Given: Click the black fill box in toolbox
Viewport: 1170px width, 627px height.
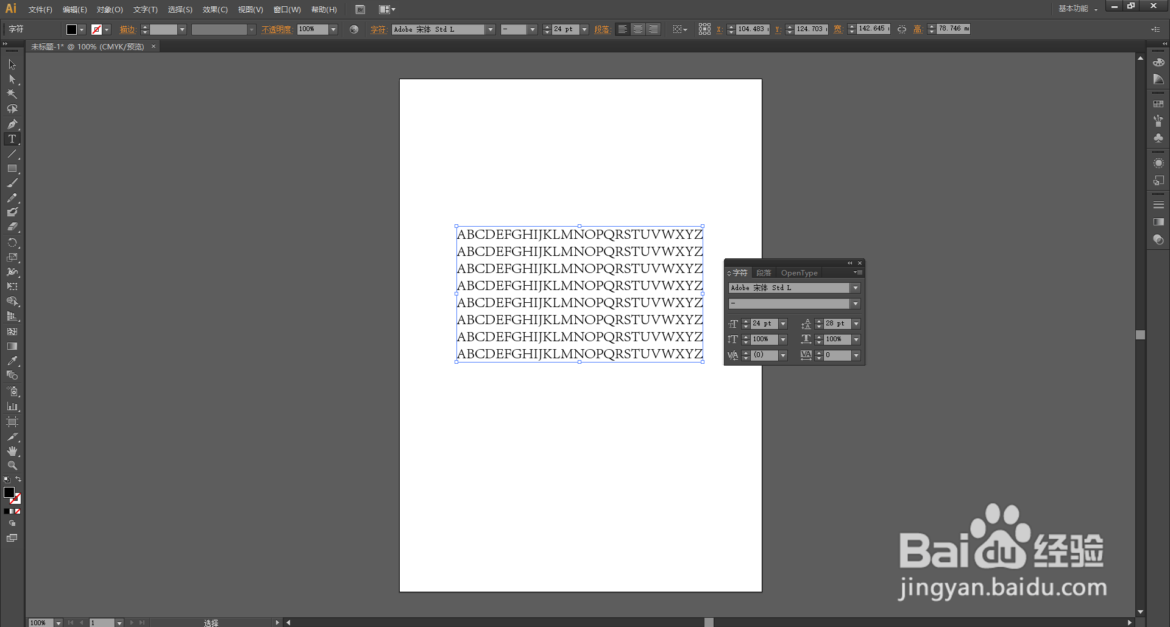Looking at the screenshot, I should tap(9, 492).
